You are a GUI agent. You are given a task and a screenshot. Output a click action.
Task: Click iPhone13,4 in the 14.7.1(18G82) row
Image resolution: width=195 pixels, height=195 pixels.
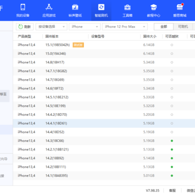27,71
